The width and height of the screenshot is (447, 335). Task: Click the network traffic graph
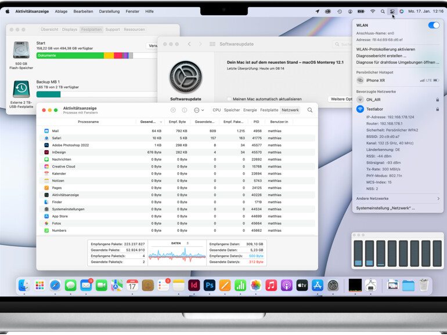click(177, 255)
